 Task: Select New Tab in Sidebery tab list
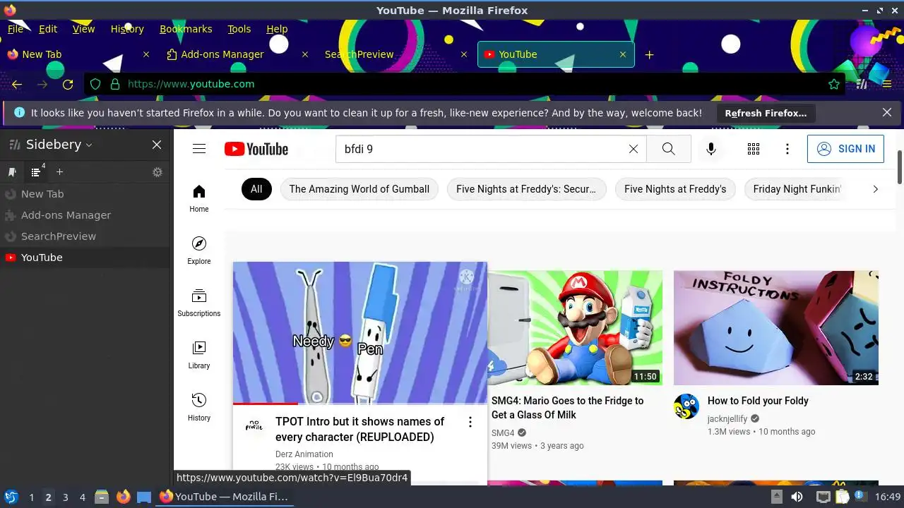point(85,194)
